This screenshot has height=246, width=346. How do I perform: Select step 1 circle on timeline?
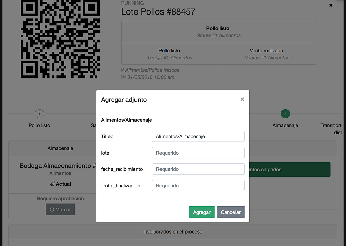(x=39, y=114)
